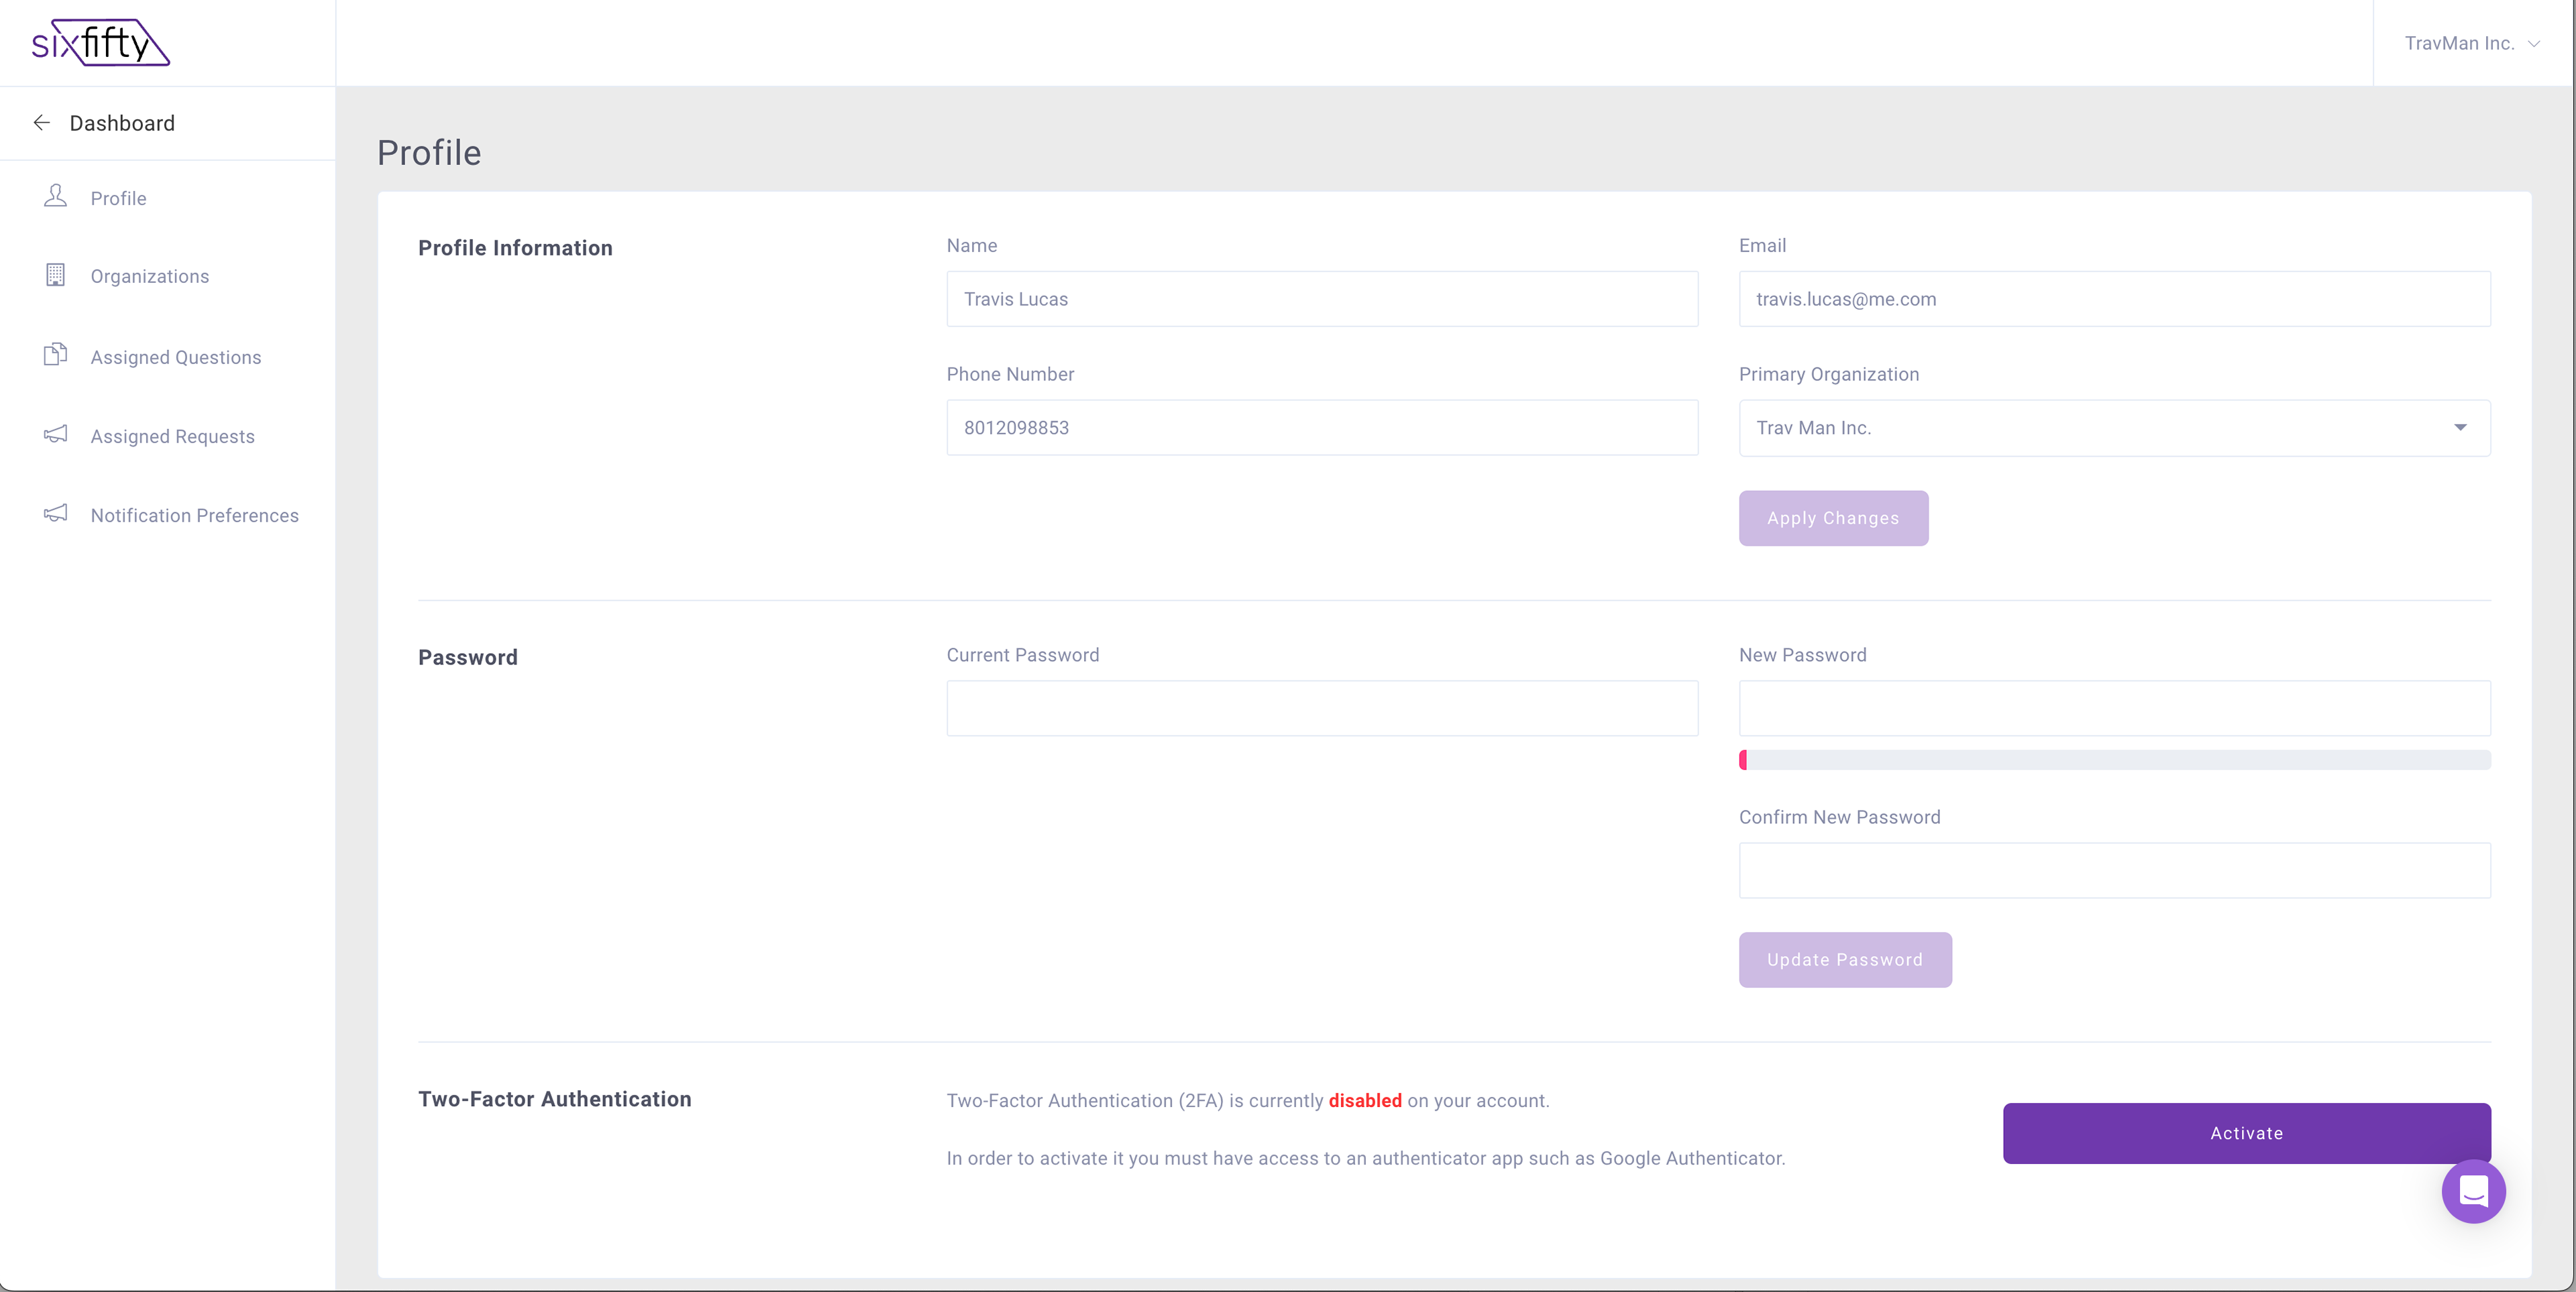This screenshot has height=1292, width=2576.
Task: Focus the Current Password field
Action: (1321, 709)
